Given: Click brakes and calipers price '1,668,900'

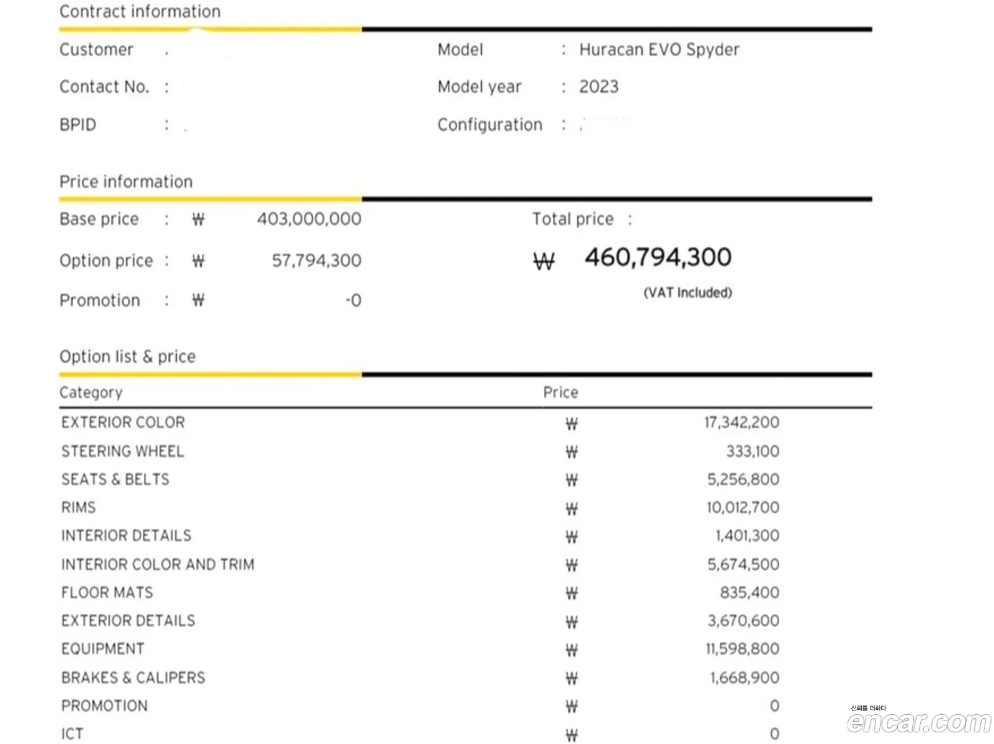Looking at the screenshot, I should point(745,678).
